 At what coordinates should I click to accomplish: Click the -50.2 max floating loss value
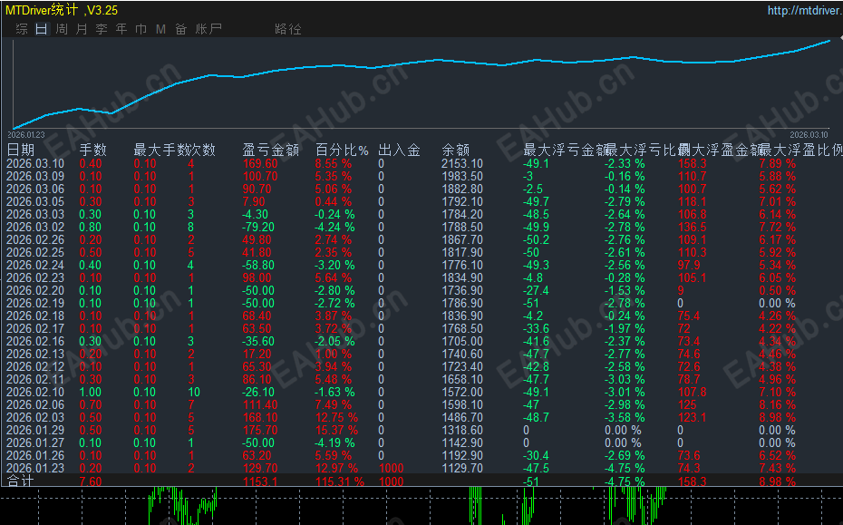[536, 240]
